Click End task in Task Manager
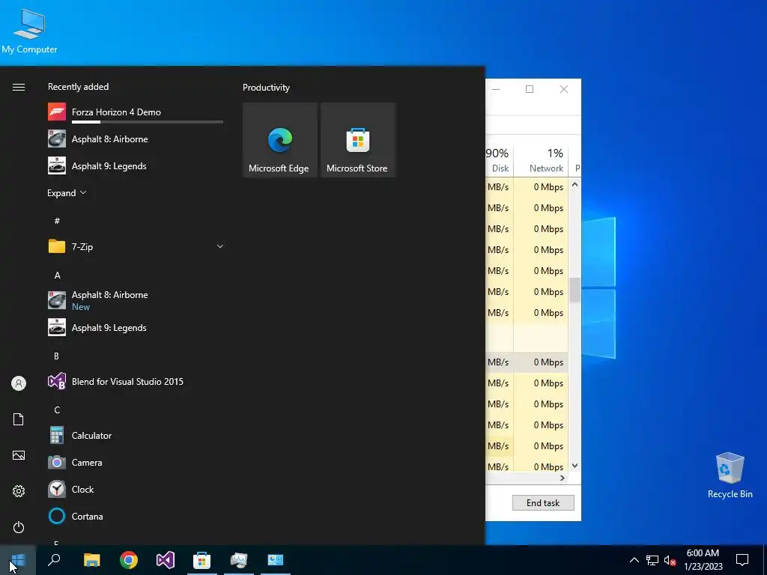 [543, 502]
